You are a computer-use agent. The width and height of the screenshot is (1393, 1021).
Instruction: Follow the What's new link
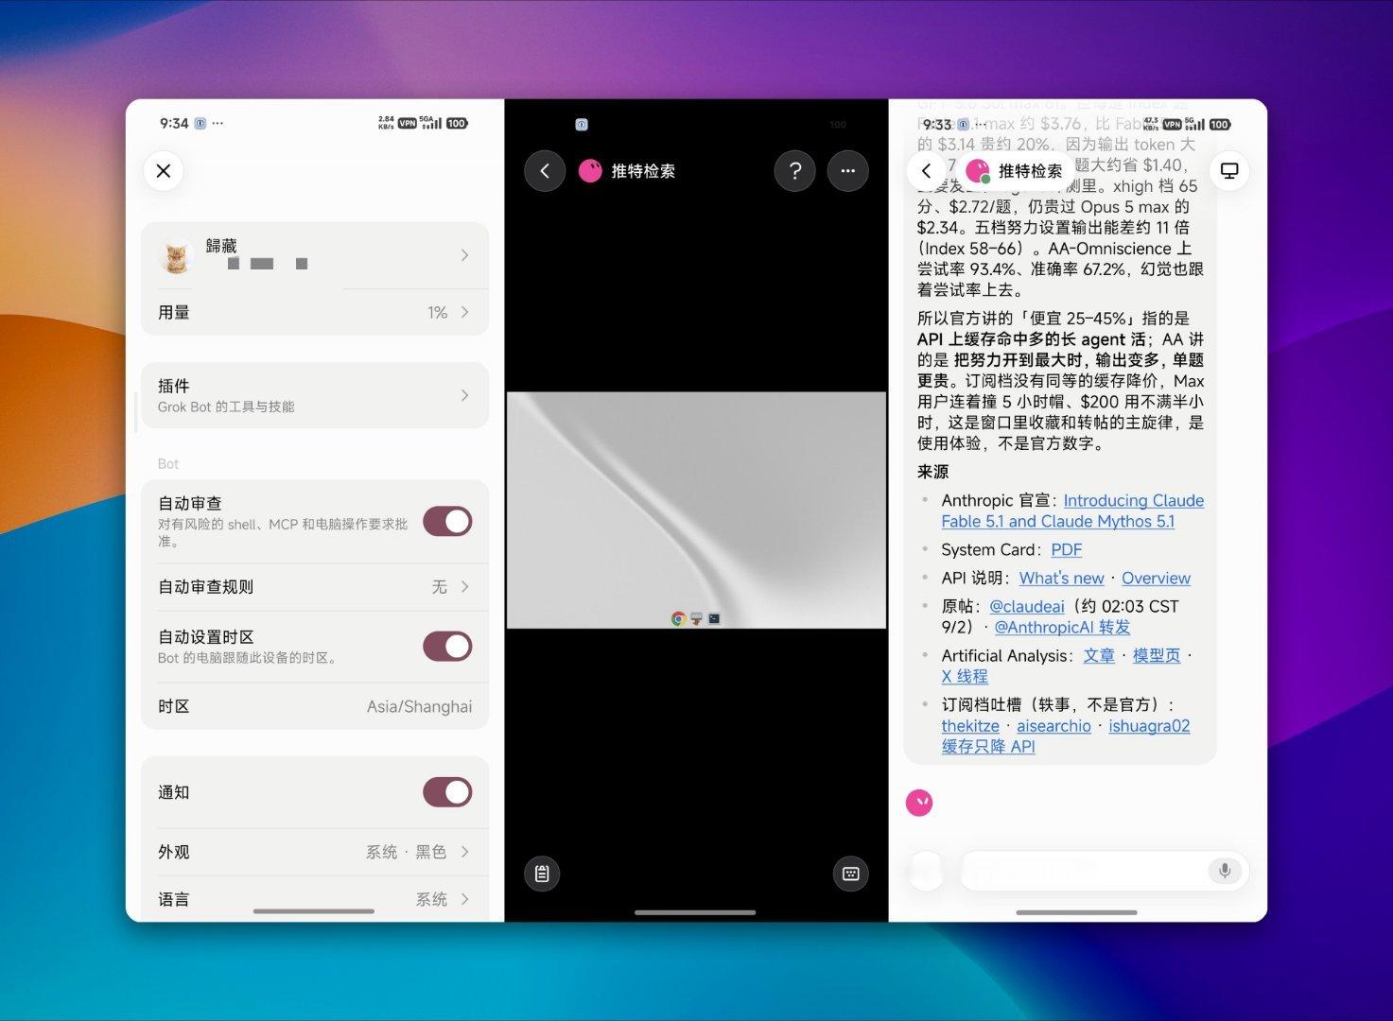click(x=1061, y=578)
